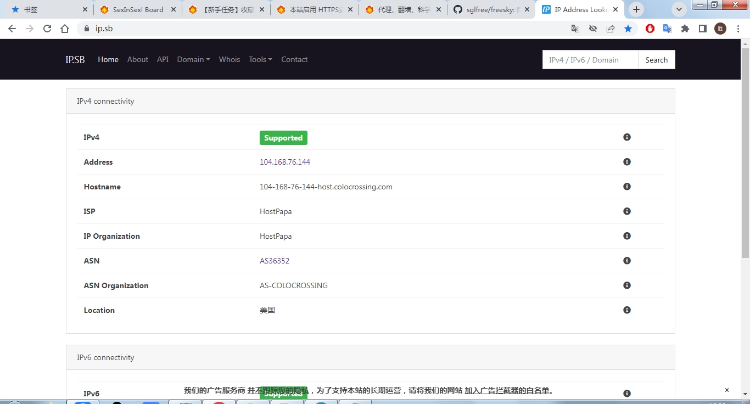Open the red AdBlock hand extension
This screenshot has height=404, width=750.
tap(650, 29)
